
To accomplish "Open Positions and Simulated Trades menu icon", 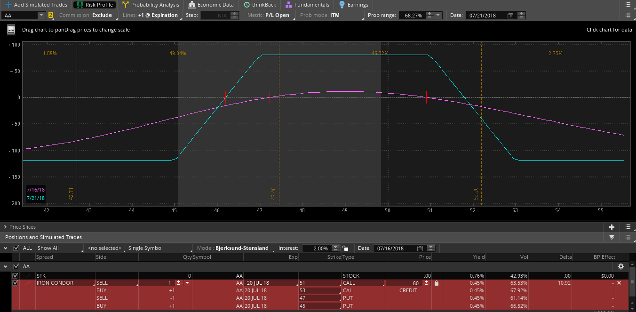I will [x=628, y=237].
